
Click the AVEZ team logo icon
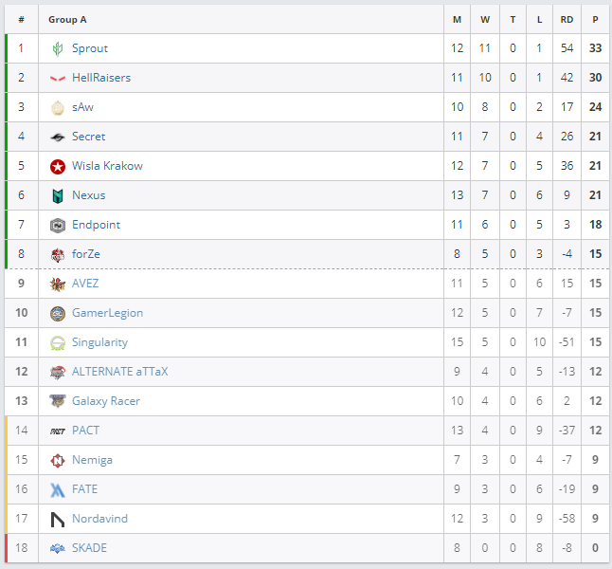(x=58, y=284)
